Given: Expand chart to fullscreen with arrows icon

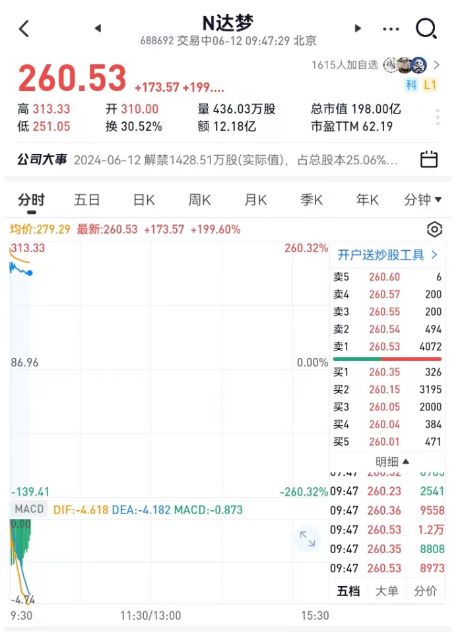Looking at the screenshot, I should coord(308,539).
